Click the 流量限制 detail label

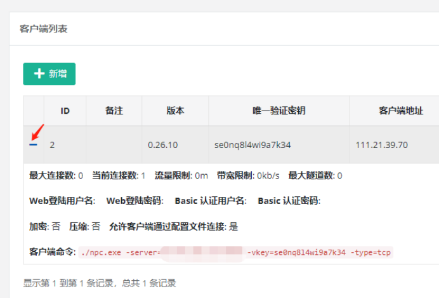pos(174,175)
